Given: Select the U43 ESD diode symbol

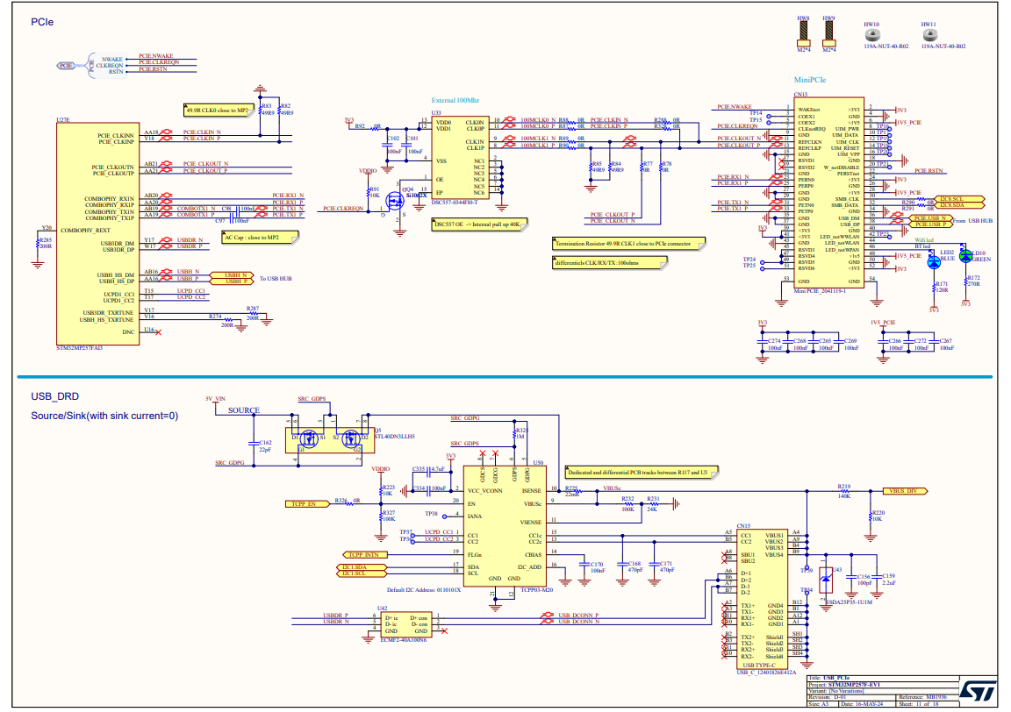Looking at the screenshot, I should [x=826, y=580].
